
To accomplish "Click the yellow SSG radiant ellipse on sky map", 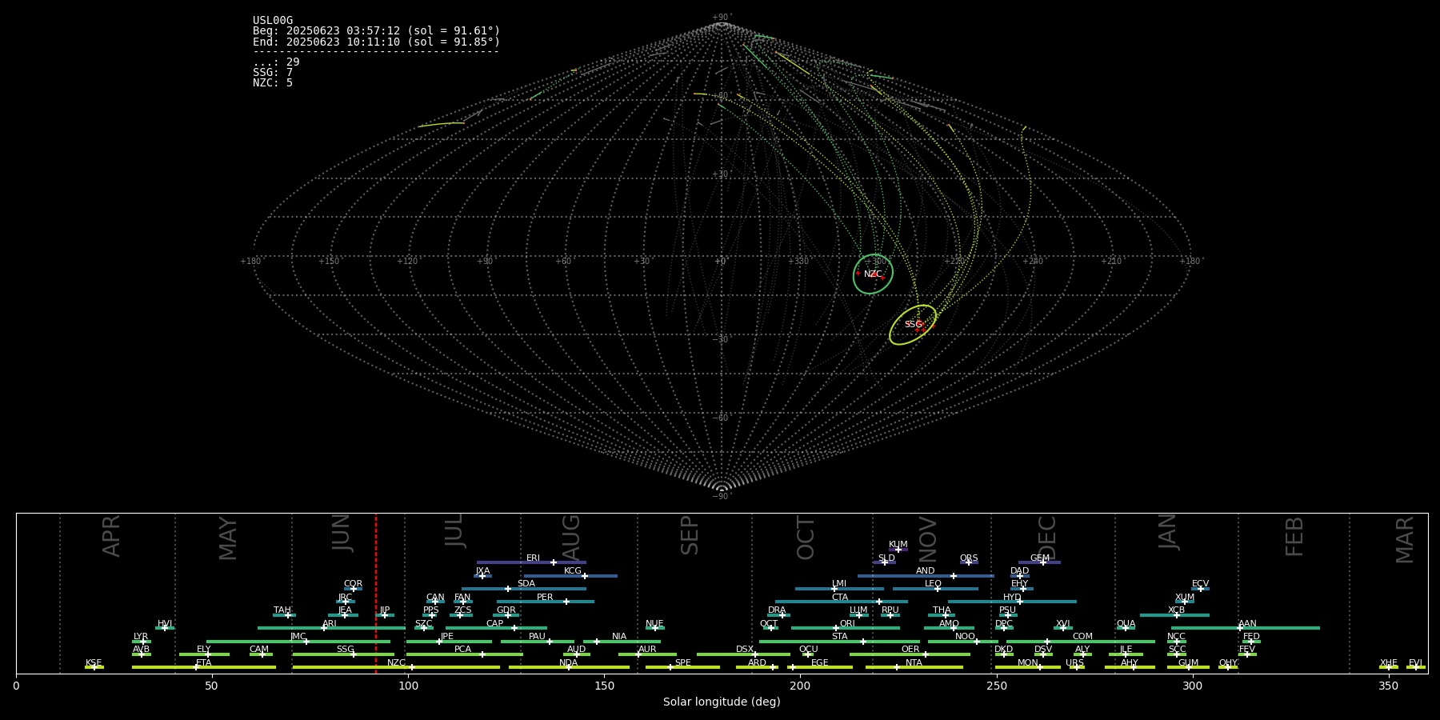I will (x=913, y=325).
